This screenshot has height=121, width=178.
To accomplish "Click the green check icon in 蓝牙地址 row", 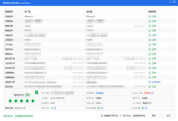I will pyautogui.click(x=150, y=49).
